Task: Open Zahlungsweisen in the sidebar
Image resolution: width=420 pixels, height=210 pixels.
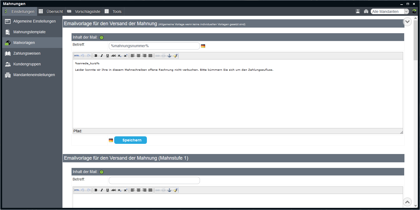Action: tap(27, 53)
